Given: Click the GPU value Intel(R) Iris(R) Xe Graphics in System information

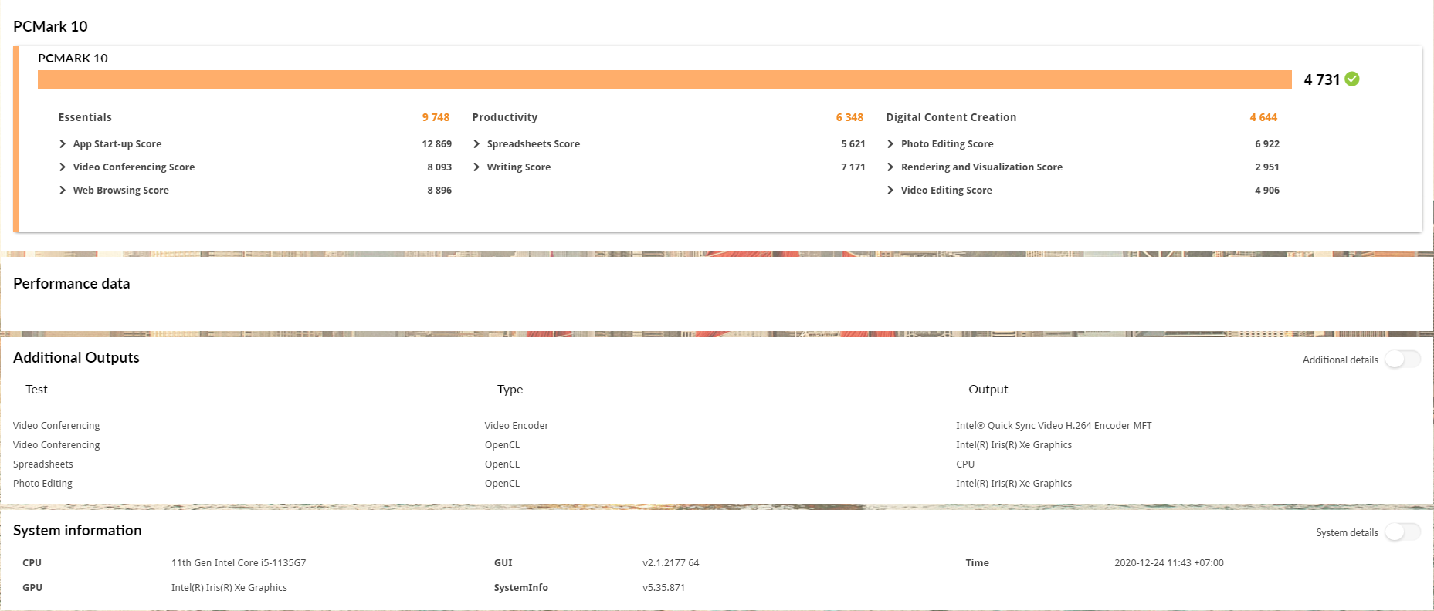Looking at the screenshot, I should [229, 588].
